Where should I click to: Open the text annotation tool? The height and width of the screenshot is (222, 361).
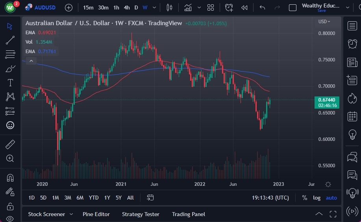click(x=10, y=83)
